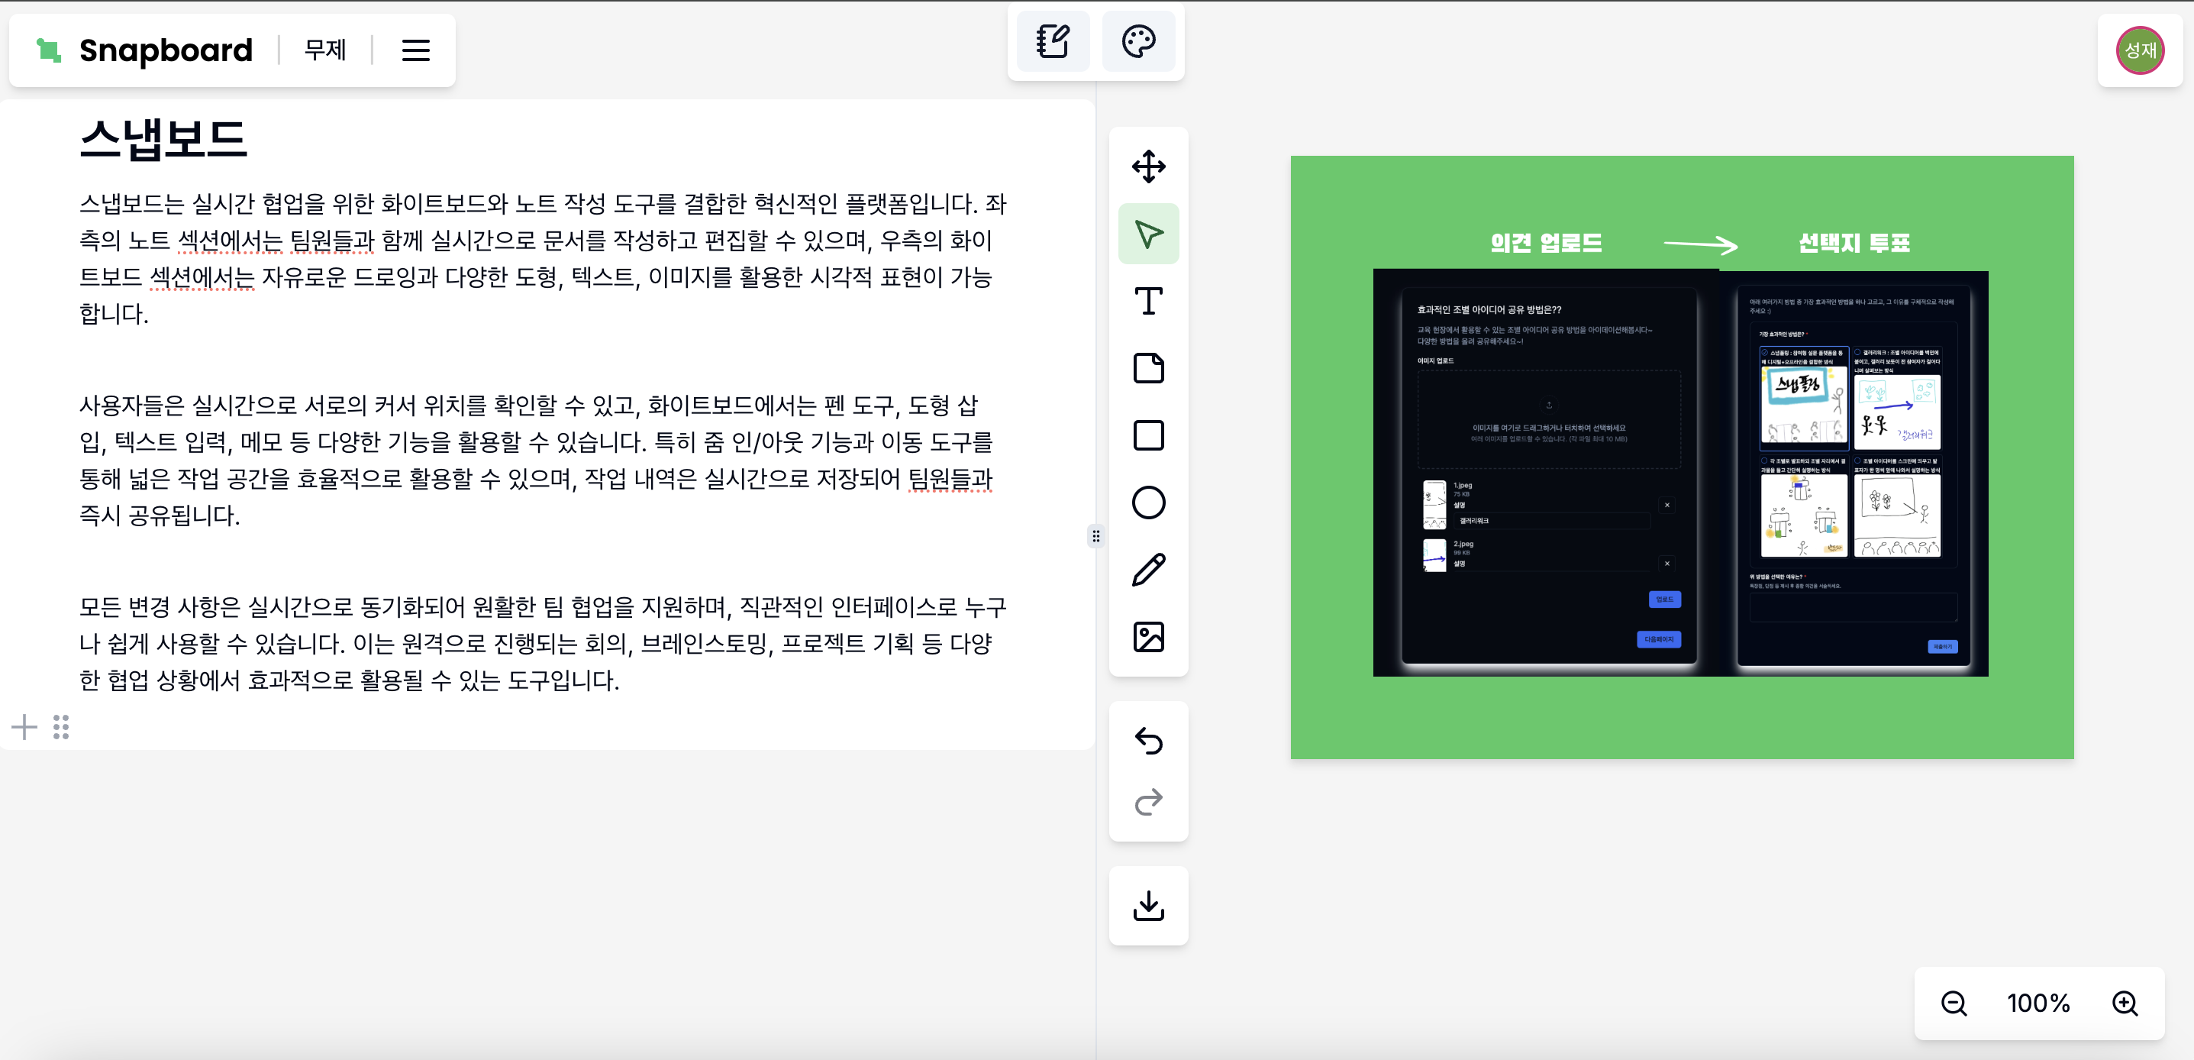This screenshot has height=1060, width=2194.
Task: Click the 스냅보드 heading
Action: click(x=163, y=139)
